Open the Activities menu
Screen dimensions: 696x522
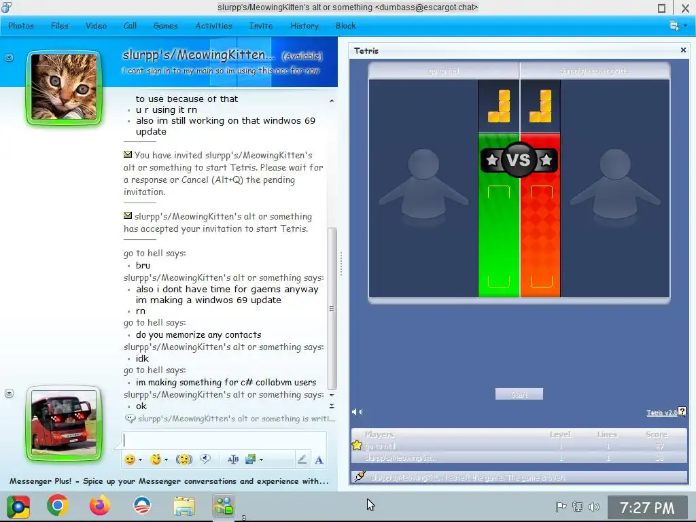213,26
